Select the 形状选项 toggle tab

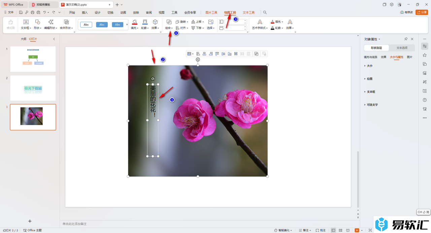click(376, 48)
